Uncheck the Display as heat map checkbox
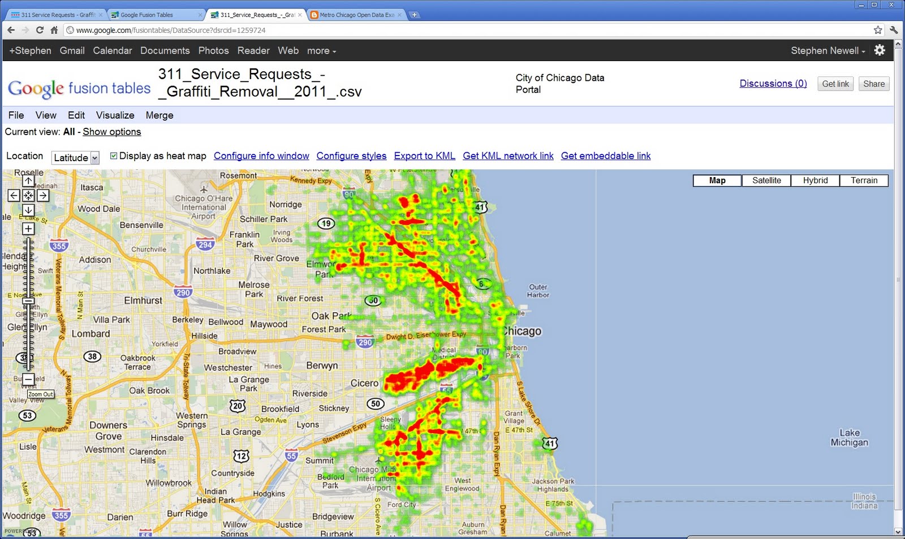Screen dimensions: 905x539 [x=113, y=156]
